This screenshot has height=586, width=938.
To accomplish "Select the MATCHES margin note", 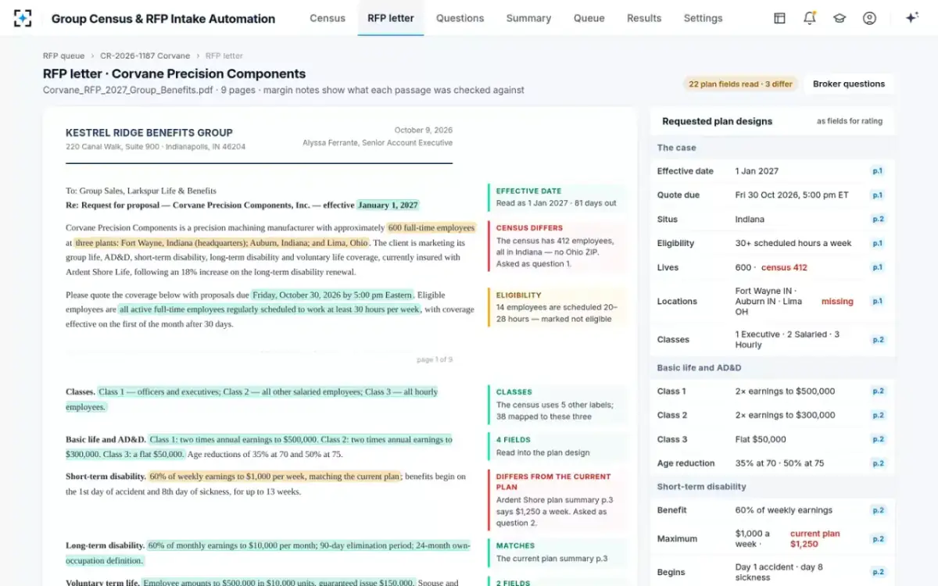I will click(x=557, y=552).
